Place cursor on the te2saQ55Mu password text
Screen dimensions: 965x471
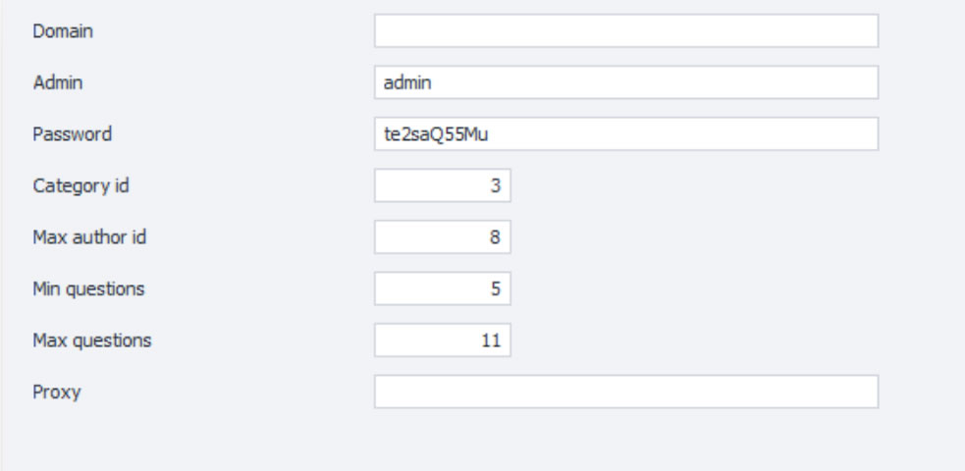[x=429, y=134]
